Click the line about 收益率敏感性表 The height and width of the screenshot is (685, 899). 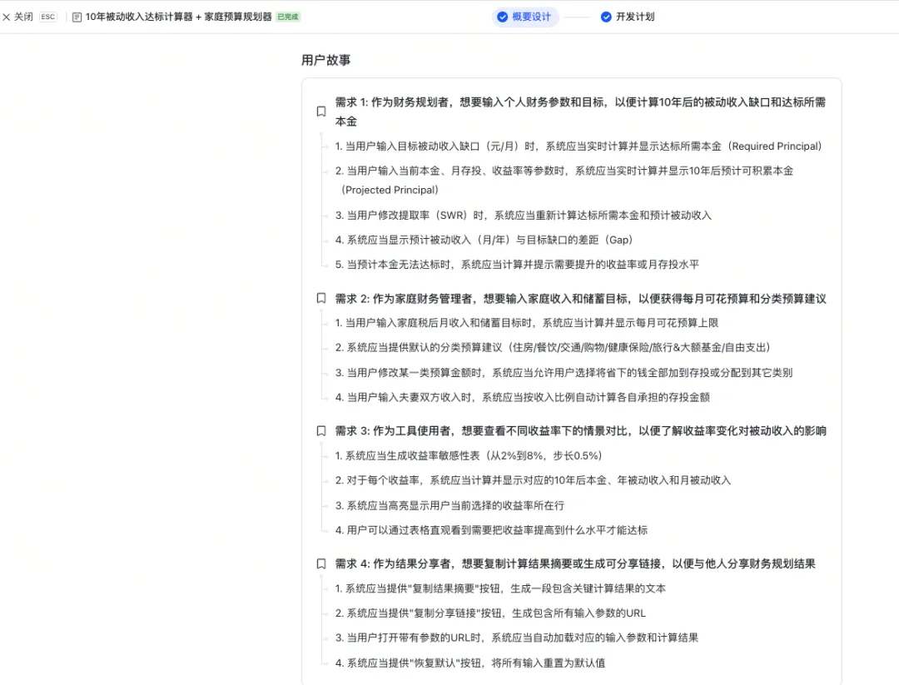coord(469,456)
